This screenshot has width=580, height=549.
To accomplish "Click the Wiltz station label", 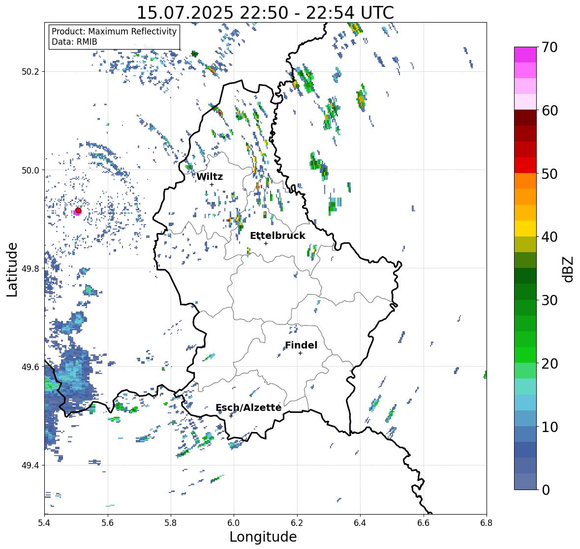I will (x=210, y=176).
